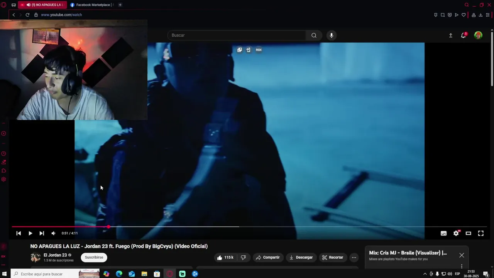Open the Opera sidebar clock history icon
This screenshot has width=494, height=278.
[3, 153]
